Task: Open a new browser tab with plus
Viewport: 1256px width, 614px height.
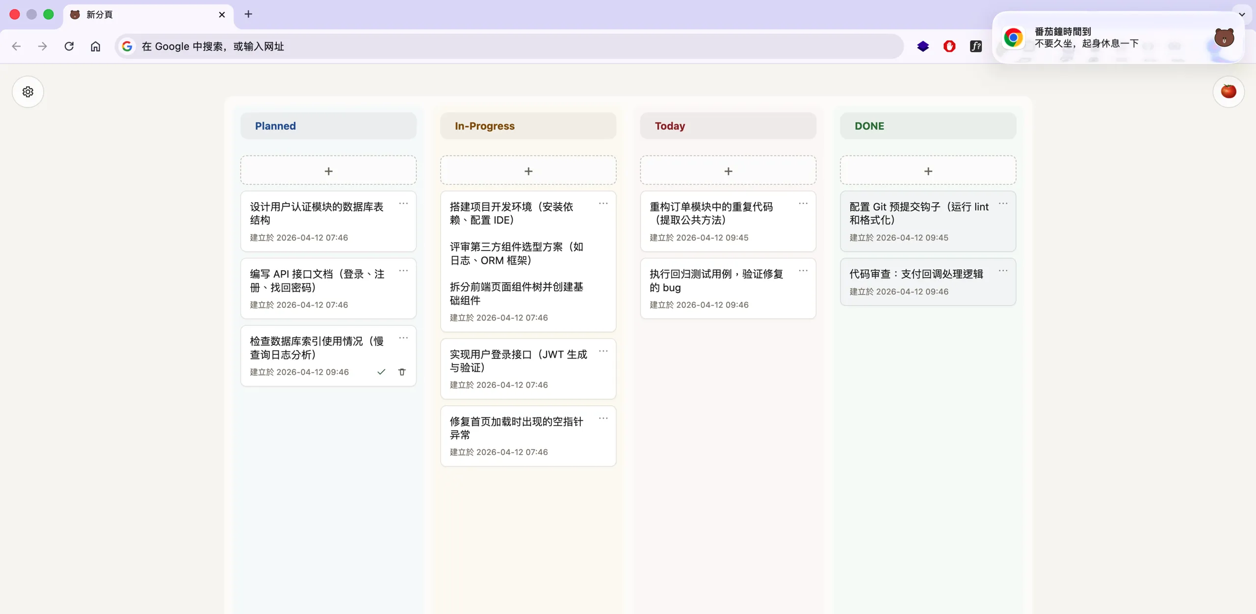Action: (248, 14)
